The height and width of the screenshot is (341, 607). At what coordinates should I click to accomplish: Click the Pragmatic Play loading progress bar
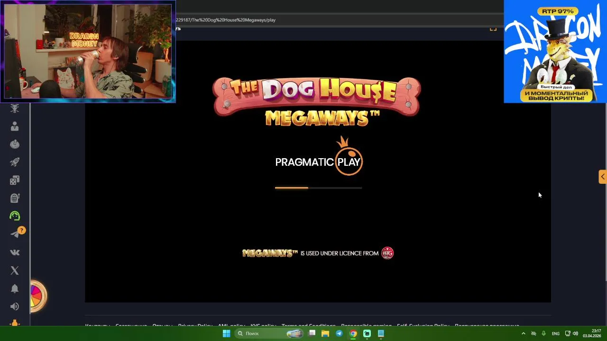[x=318, y=188]
